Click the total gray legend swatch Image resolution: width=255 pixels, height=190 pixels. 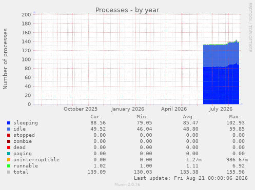[9, 172]
